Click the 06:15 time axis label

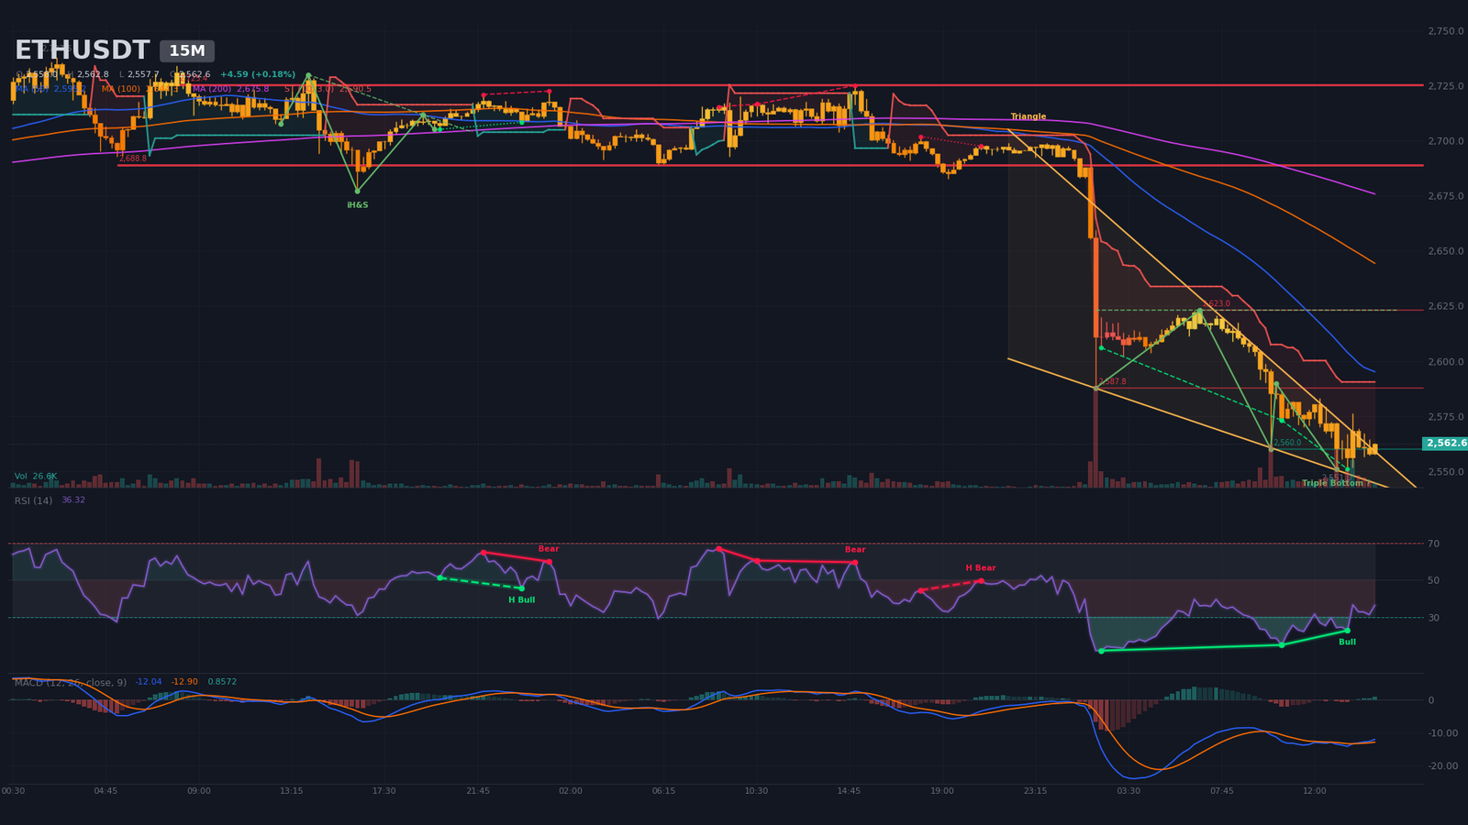pyautogui.click(x=663, y=791)
